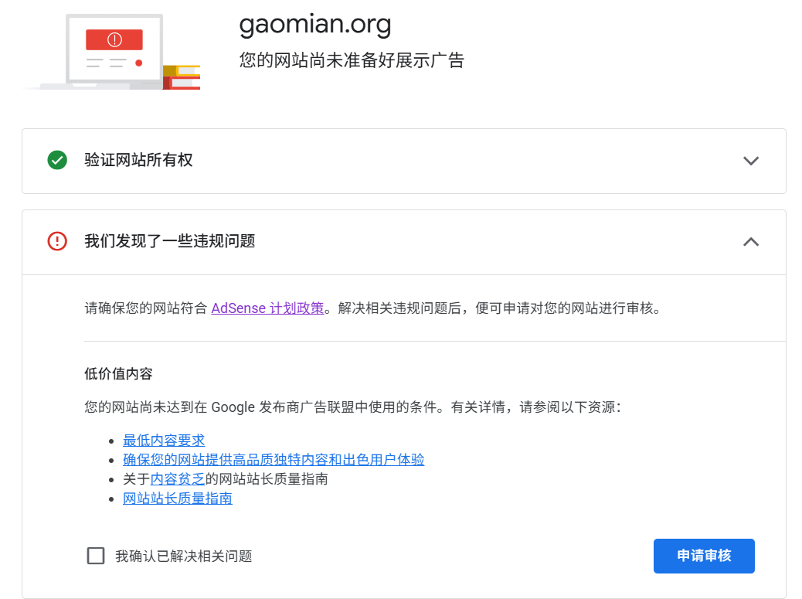The height and width of the screenshot is (599, 802).
Task: Collapse the 我们发现了一些违规问题 section chevron
Action: [x=750, y=242]
